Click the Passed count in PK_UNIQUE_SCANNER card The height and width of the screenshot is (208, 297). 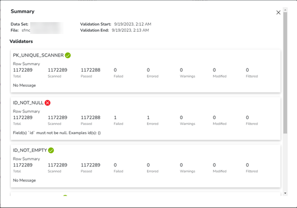click(x=91, y=70)
